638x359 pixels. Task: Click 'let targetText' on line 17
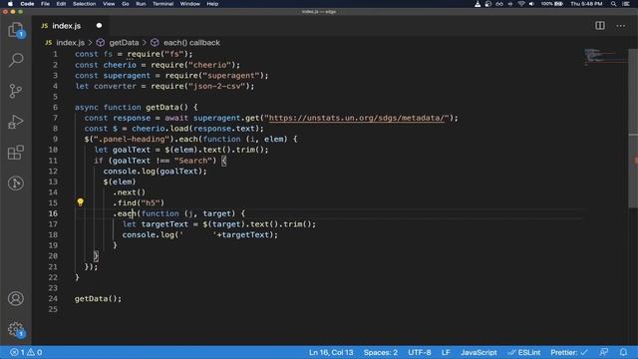[x=156, y=223]
